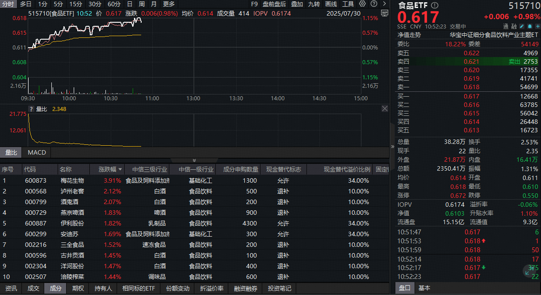Viewport: 541px width, 295px height.
Task: Switch to the MACD tab
Action: coord(36,152)
